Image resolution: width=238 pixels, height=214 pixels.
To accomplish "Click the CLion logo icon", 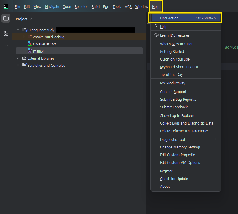I will 6,6.
